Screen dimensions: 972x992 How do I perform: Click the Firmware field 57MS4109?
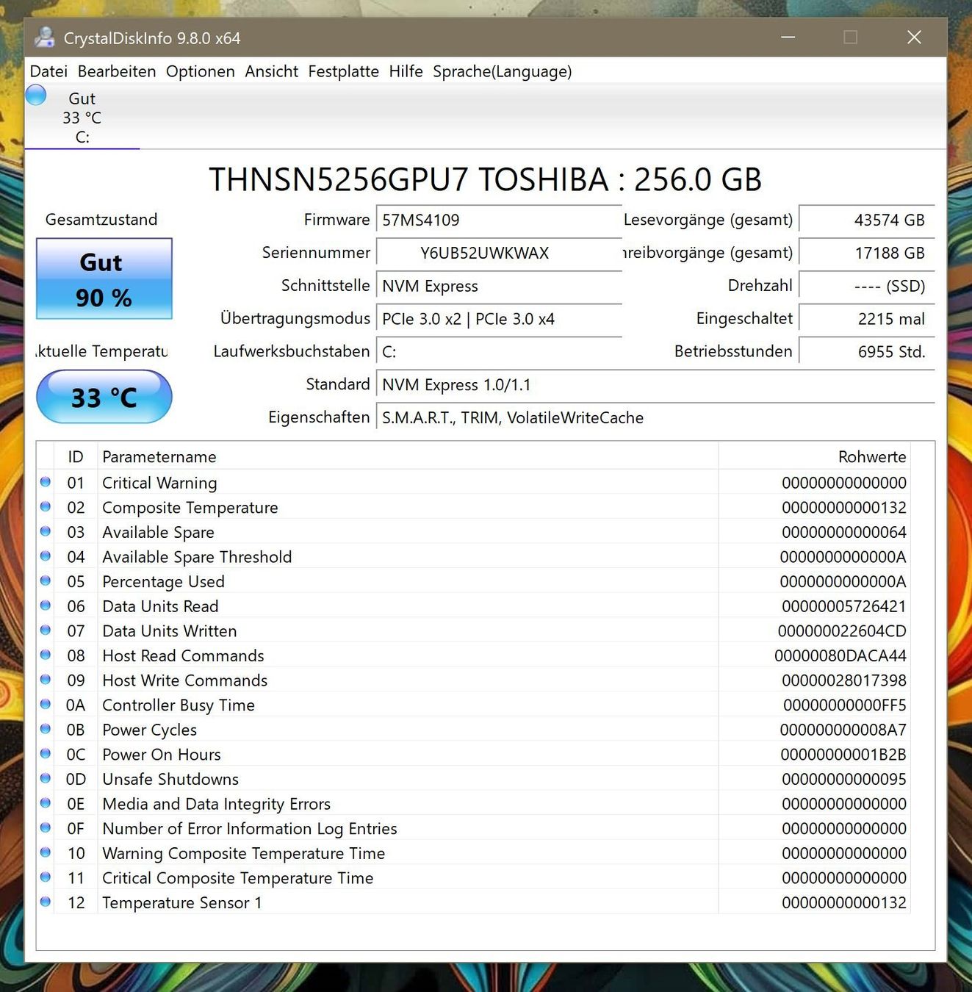coord(499,220)
